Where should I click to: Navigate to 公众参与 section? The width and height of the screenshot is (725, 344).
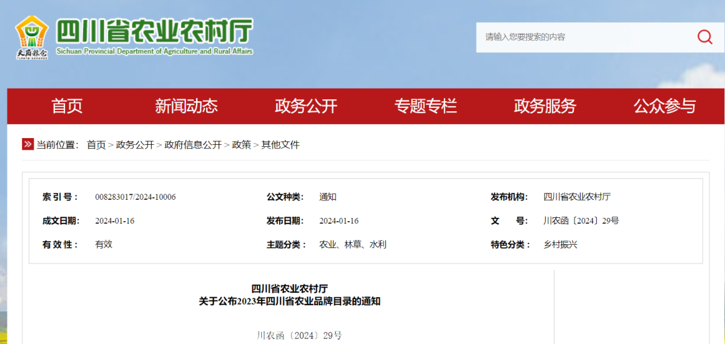(665, 106)
